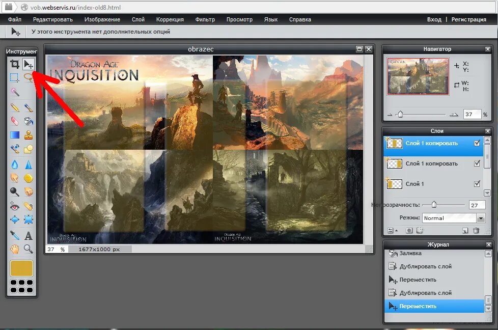498x330 pixels.
Task: Click the opacity value field showing 27
Action: [477, 205]
